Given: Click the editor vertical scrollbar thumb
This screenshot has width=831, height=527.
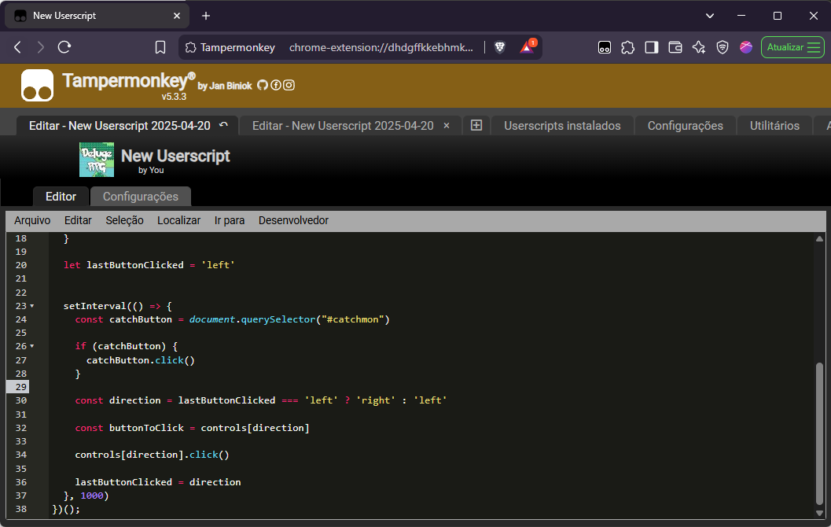Looking at the screenshot, I should coord(819,433).
